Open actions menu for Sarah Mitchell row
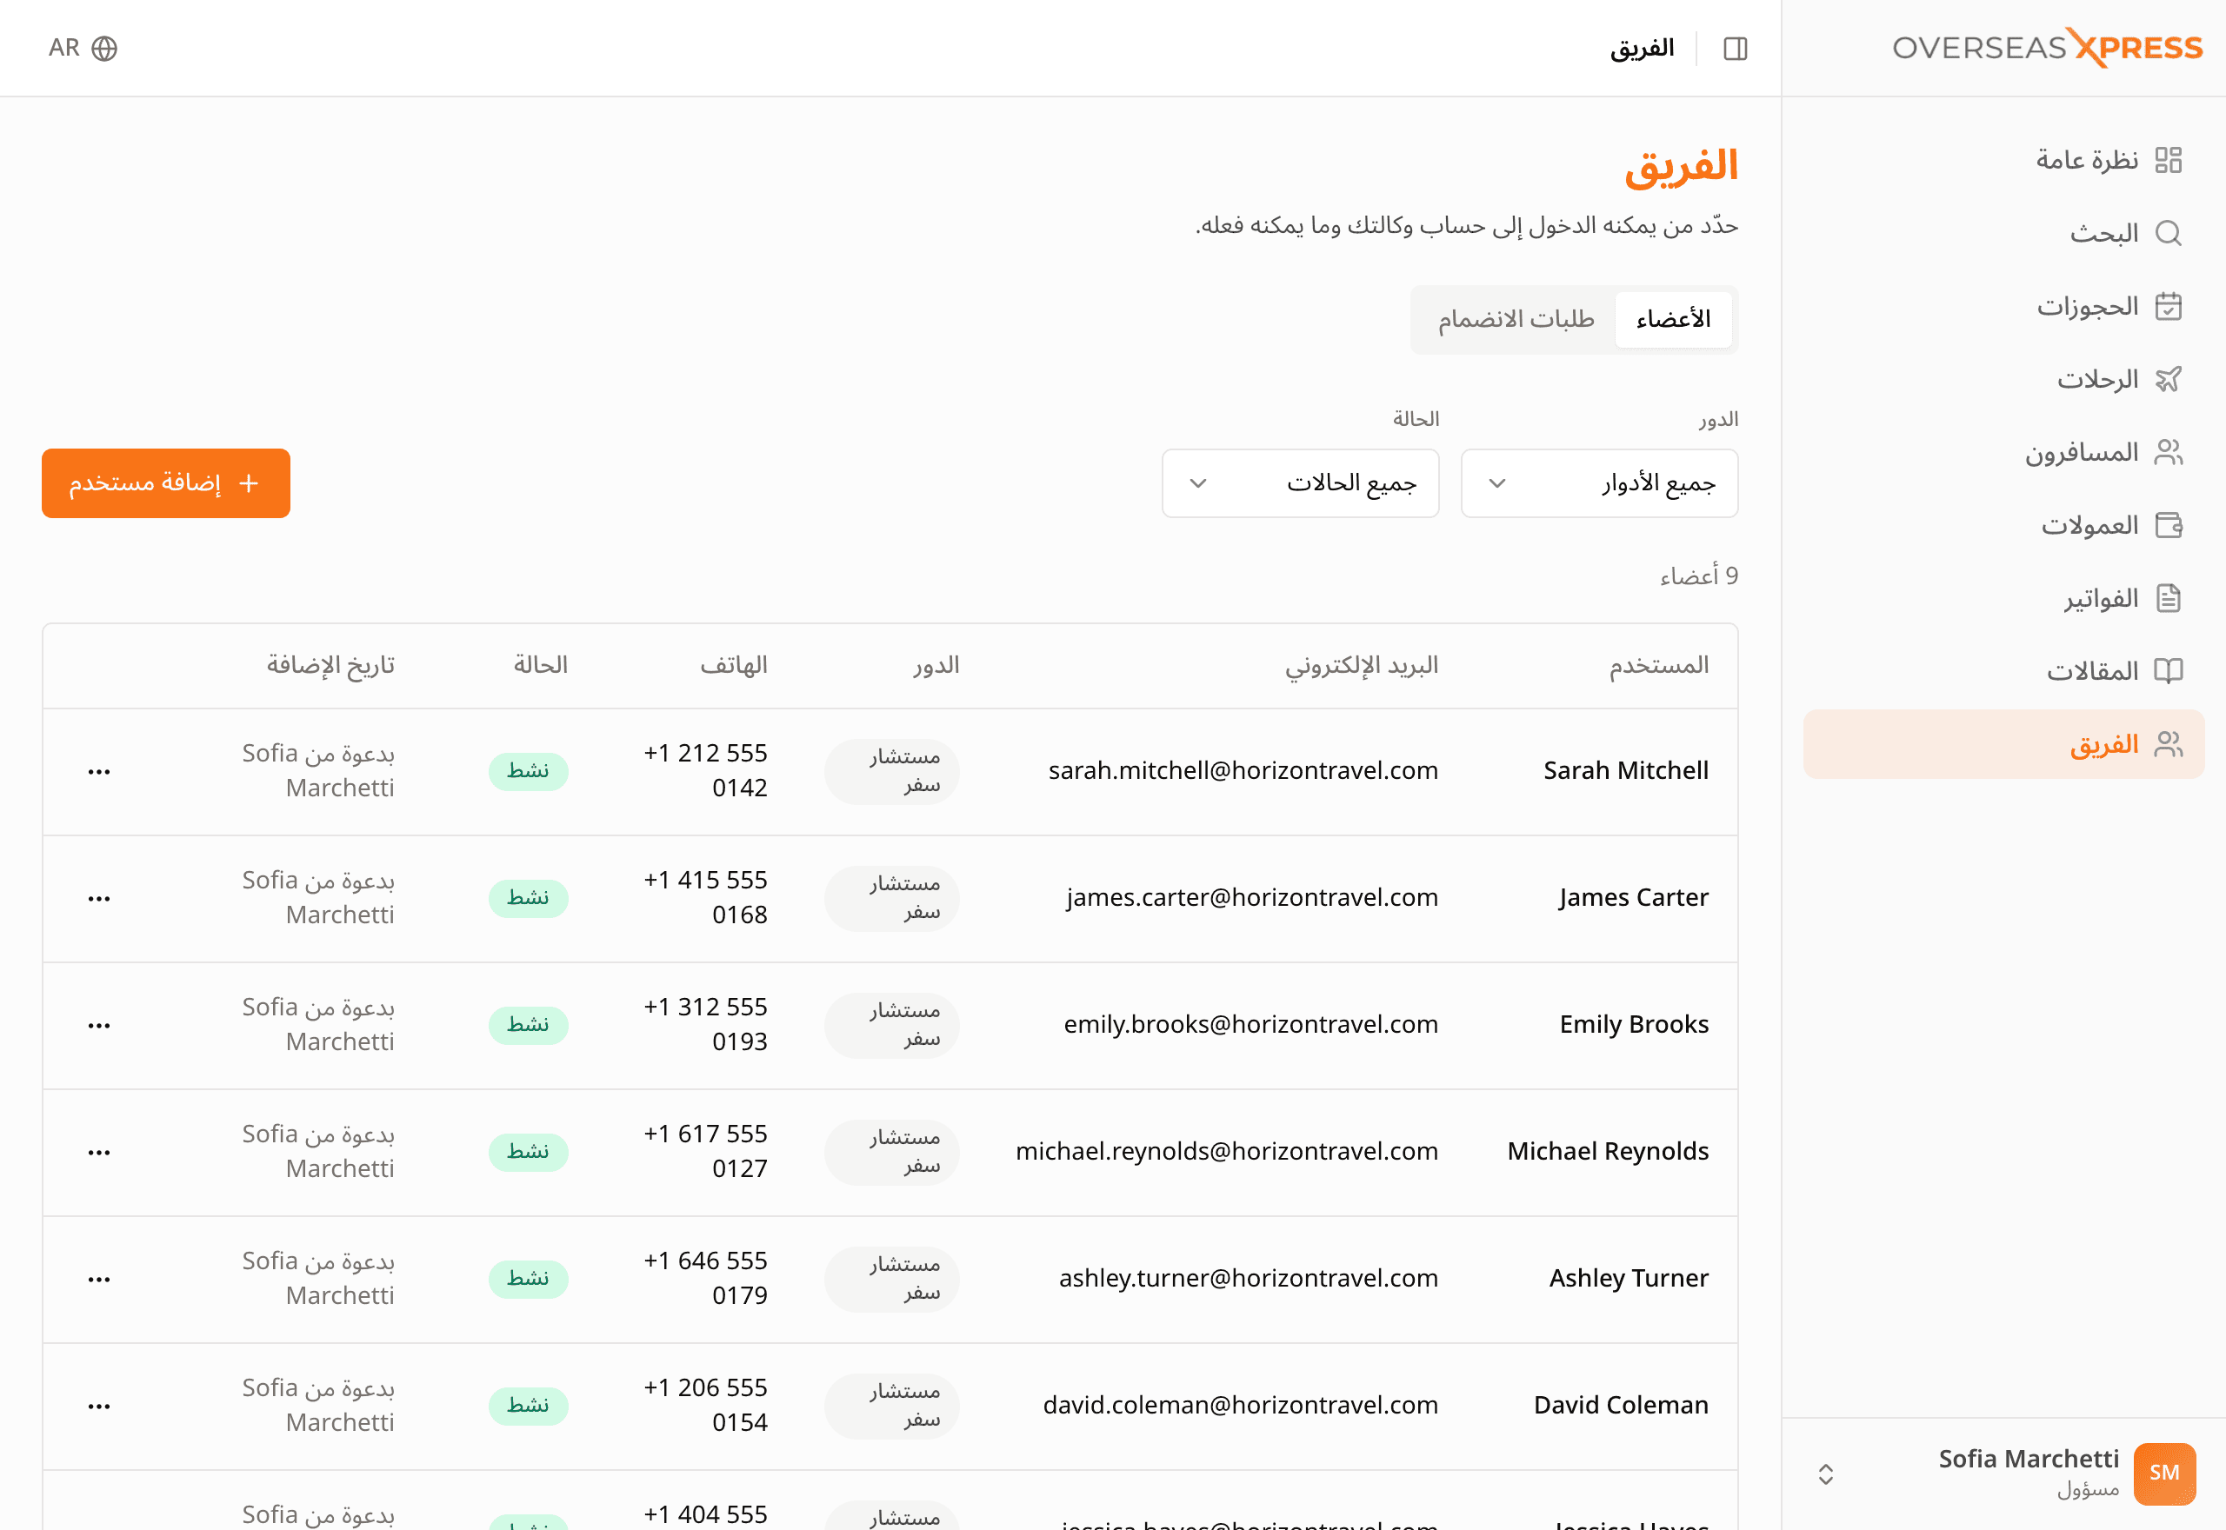 99,772
